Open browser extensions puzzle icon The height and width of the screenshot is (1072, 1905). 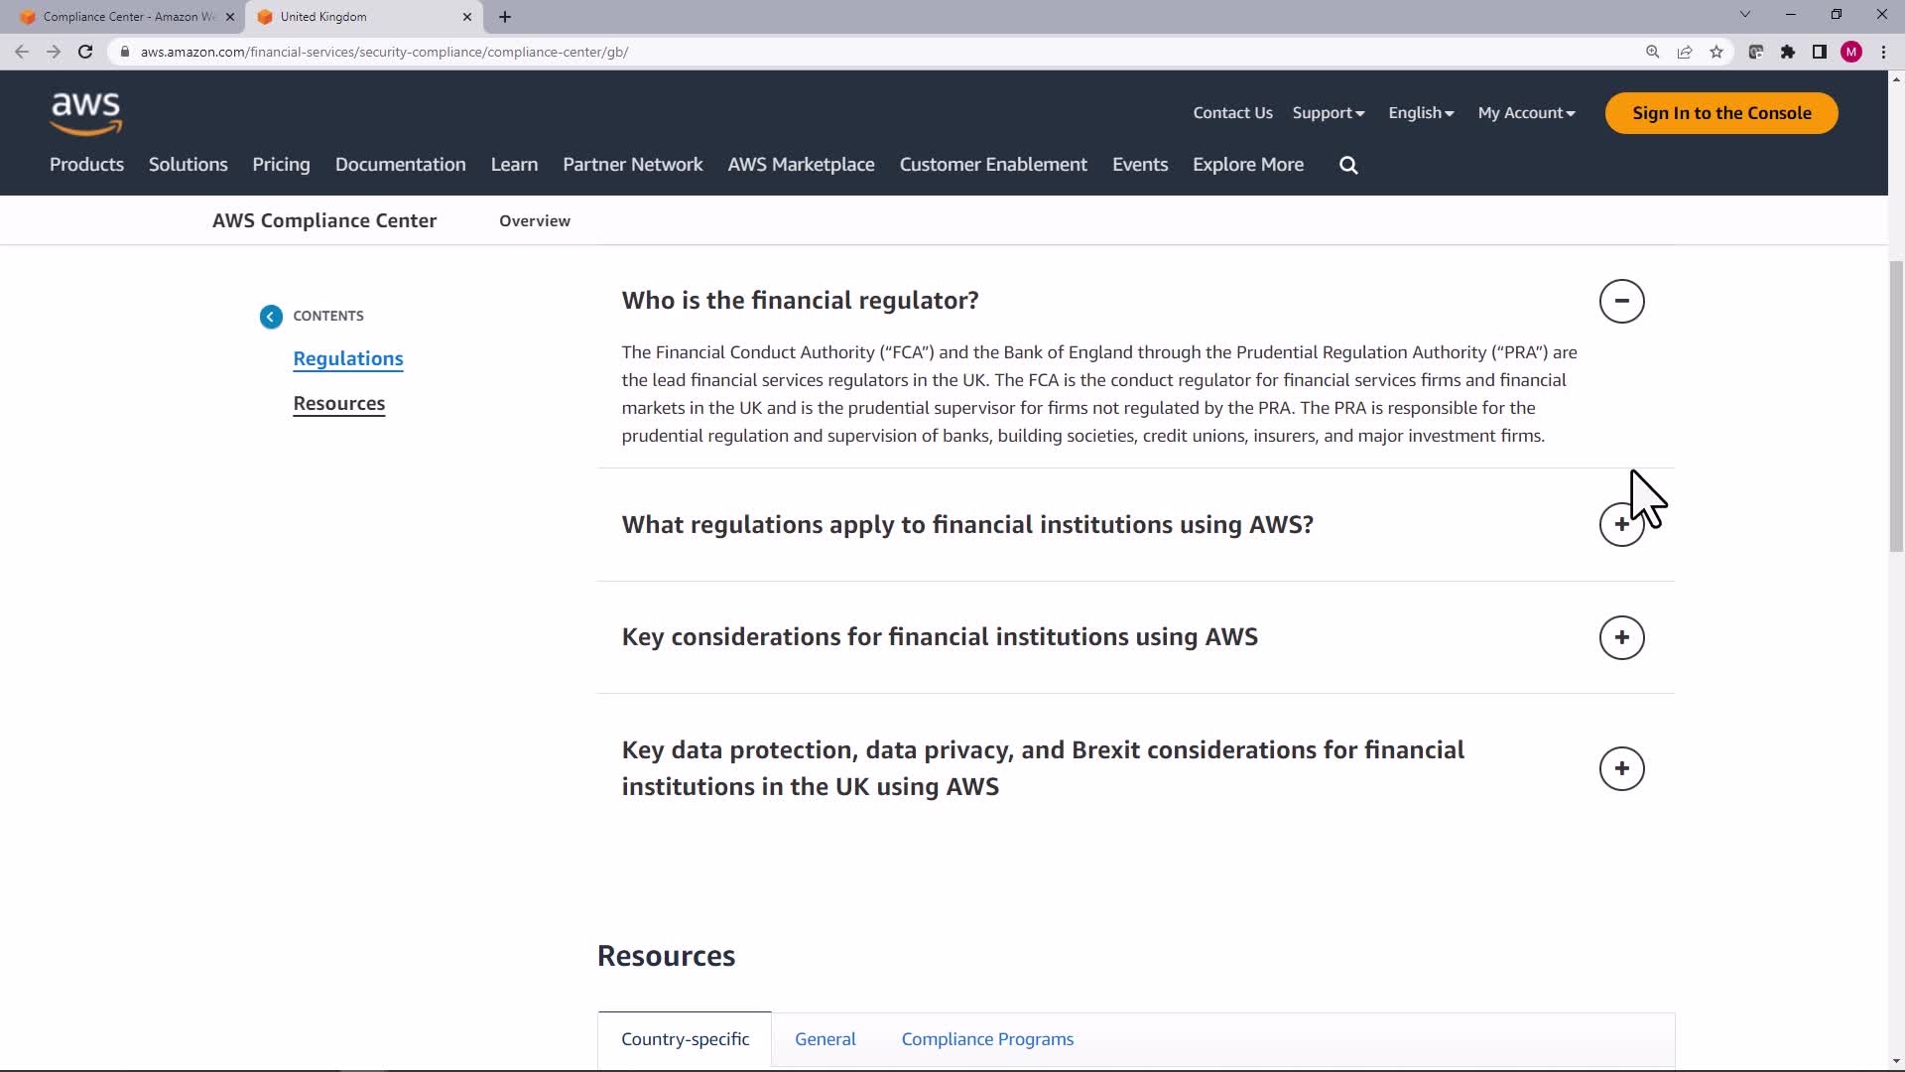(x=1788, y=52)
